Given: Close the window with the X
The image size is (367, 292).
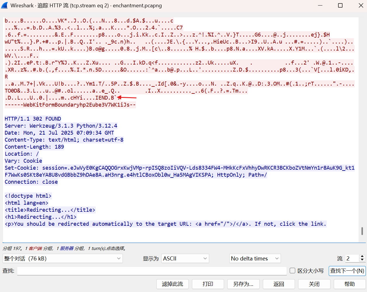Looking at the screenshot, I should click(361, 6).
